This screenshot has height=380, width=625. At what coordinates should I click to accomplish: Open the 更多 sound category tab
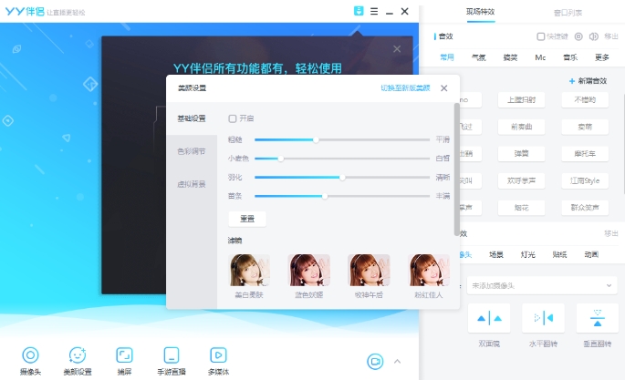[x=602, y=57]
